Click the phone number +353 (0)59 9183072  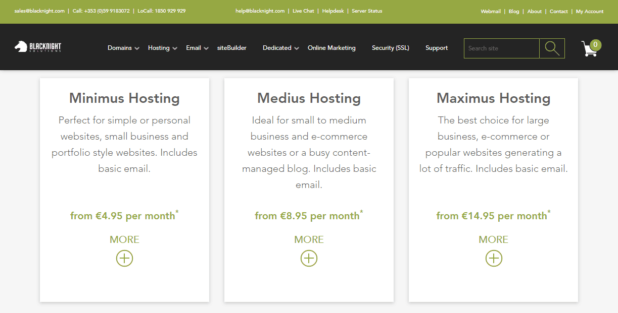pyautogui.click(x=106, y=11)
